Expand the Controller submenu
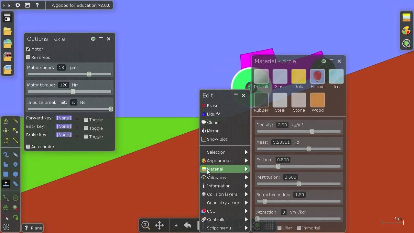 tap(225, 219)
